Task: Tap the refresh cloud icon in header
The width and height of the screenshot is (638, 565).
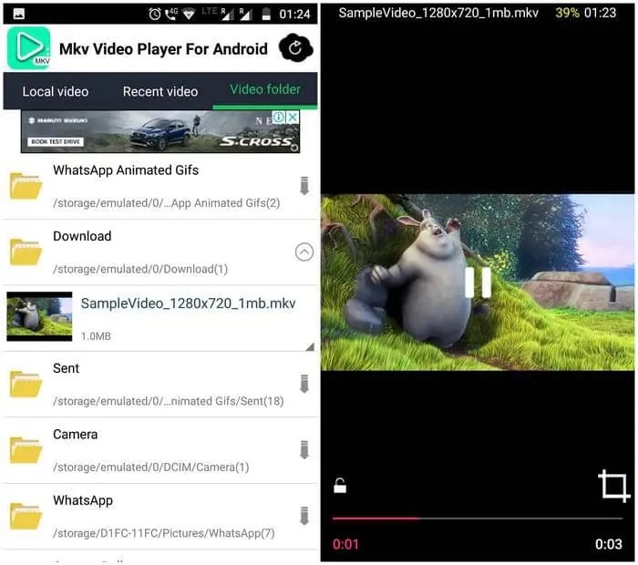Action: pyautogui.click(x=296, y=48)
